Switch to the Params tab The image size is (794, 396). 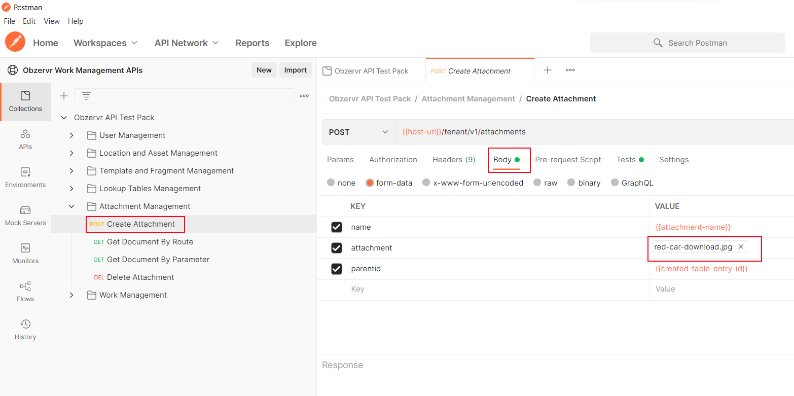click(x=340, y=160)
